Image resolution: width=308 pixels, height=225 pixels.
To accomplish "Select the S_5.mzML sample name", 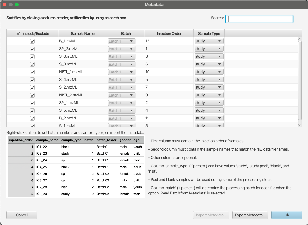I will [68, 110].
